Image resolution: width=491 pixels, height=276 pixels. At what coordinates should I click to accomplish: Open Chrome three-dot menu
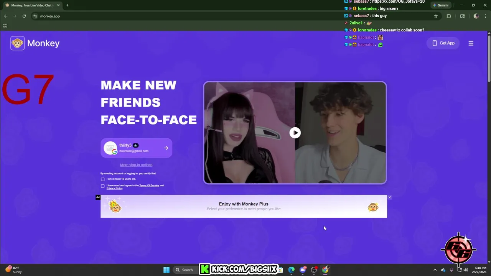coord(486,16)
